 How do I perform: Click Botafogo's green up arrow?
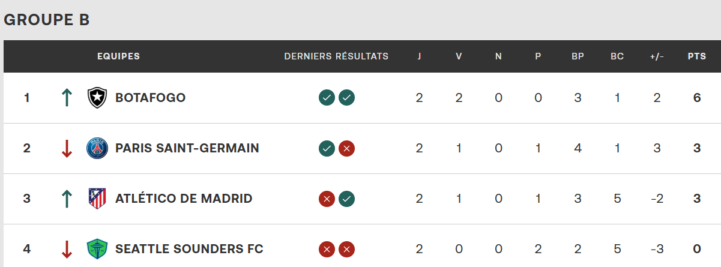tap(67, 97)
